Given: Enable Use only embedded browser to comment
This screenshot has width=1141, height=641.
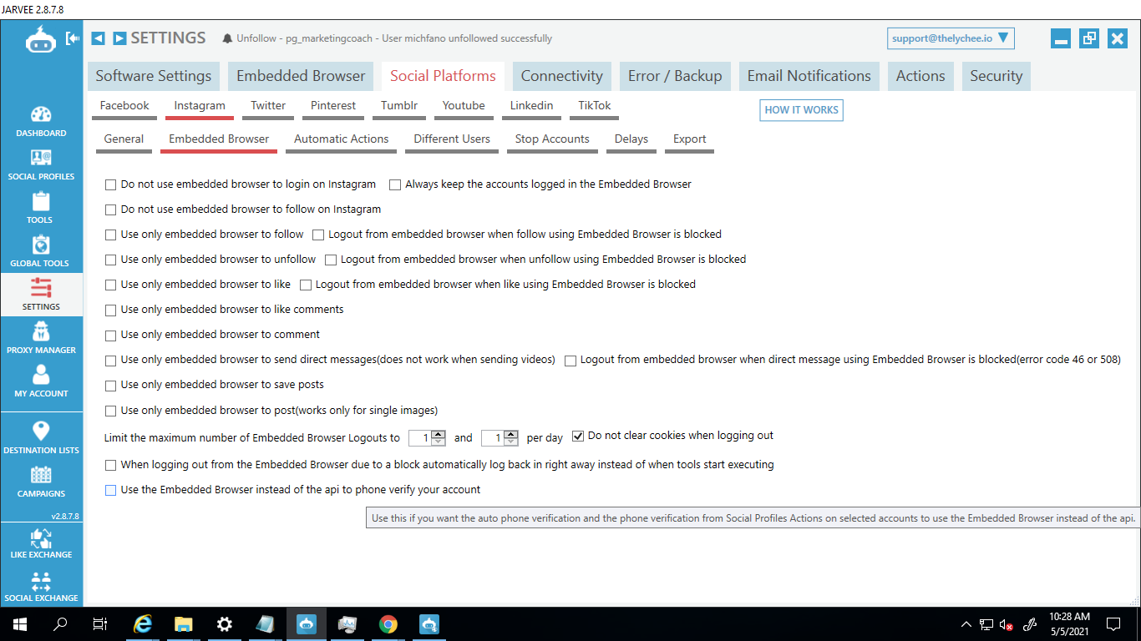Looking at the screenshot, I should tap(110, 335).
